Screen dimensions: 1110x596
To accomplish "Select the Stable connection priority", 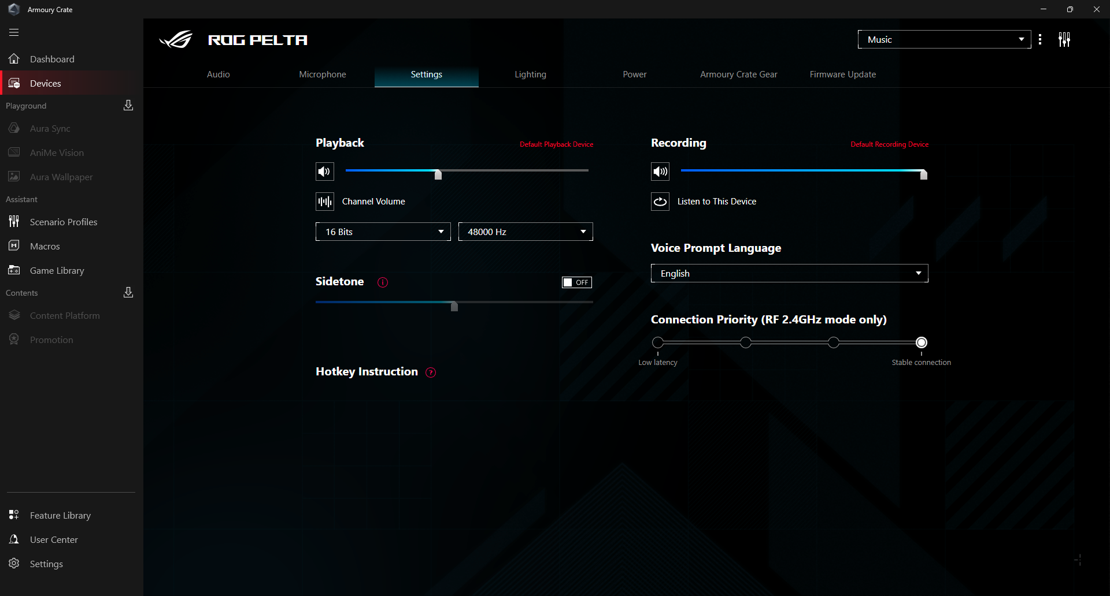I will tap(922, 342).
